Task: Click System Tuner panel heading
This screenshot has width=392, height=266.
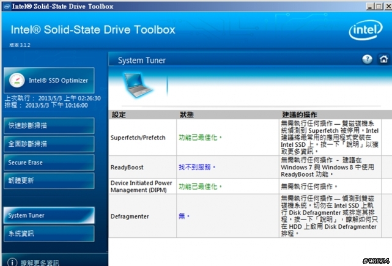Action: pyautogui.click(x=142, y=61)
